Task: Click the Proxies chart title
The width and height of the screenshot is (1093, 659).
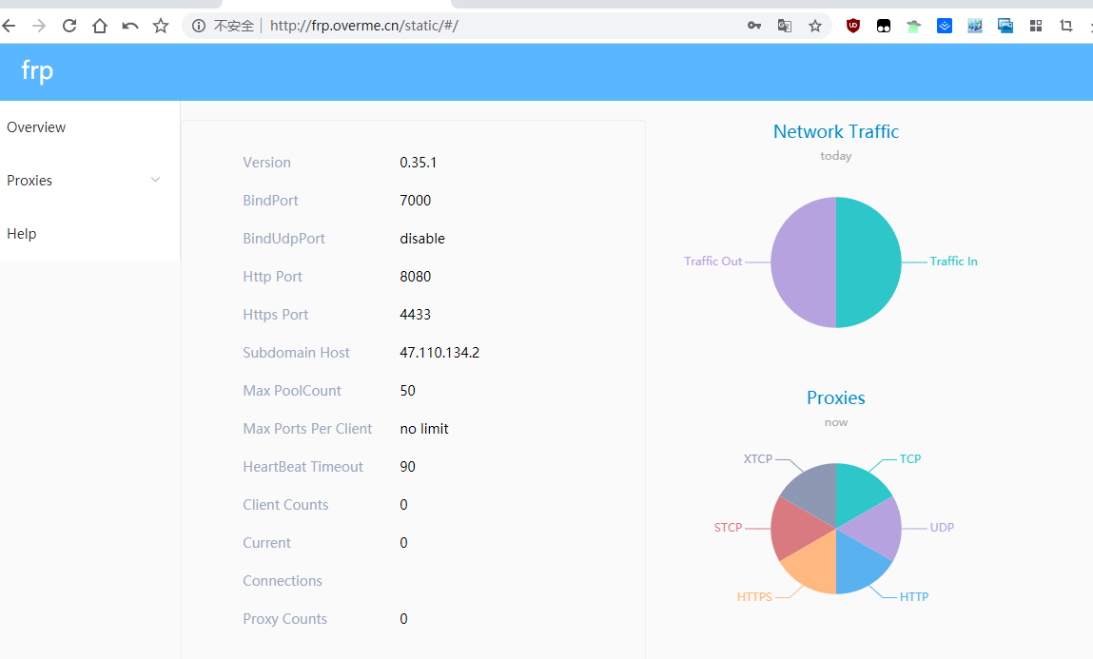Action: [836, 397]
